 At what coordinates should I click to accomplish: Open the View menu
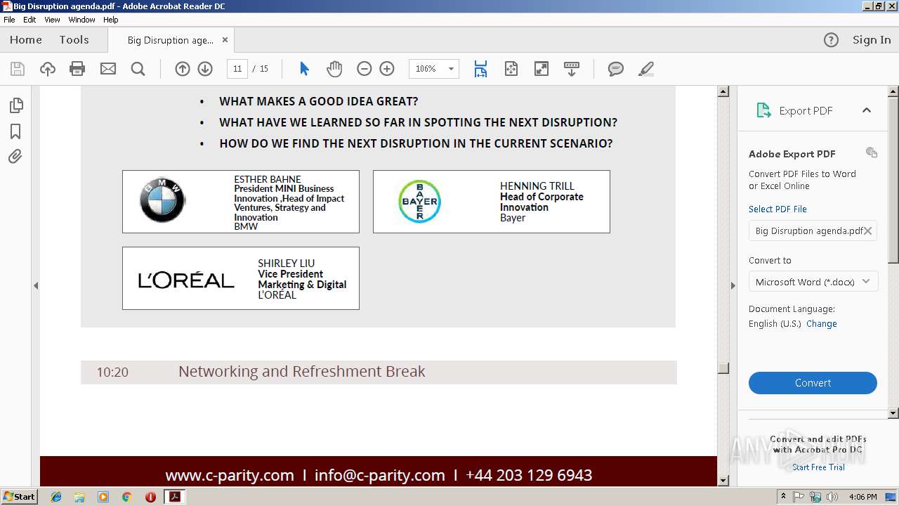click(52, 20)
